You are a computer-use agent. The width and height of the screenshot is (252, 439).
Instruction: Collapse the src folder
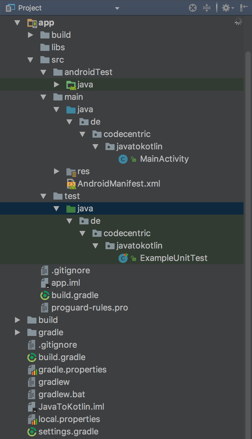point(31,60)
